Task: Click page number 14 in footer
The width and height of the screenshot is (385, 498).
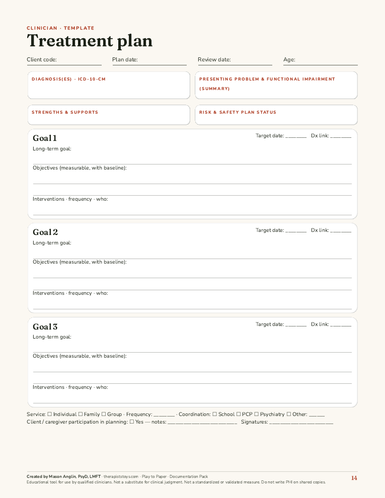Action: click(x=354, y=478)
